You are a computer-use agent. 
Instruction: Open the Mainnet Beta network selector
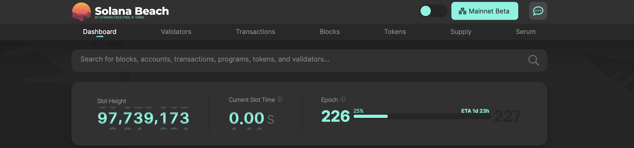tap(485, 11)
